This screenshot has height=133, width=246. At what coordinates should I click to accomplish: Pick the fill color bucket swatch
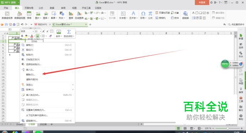pos(26,36)
